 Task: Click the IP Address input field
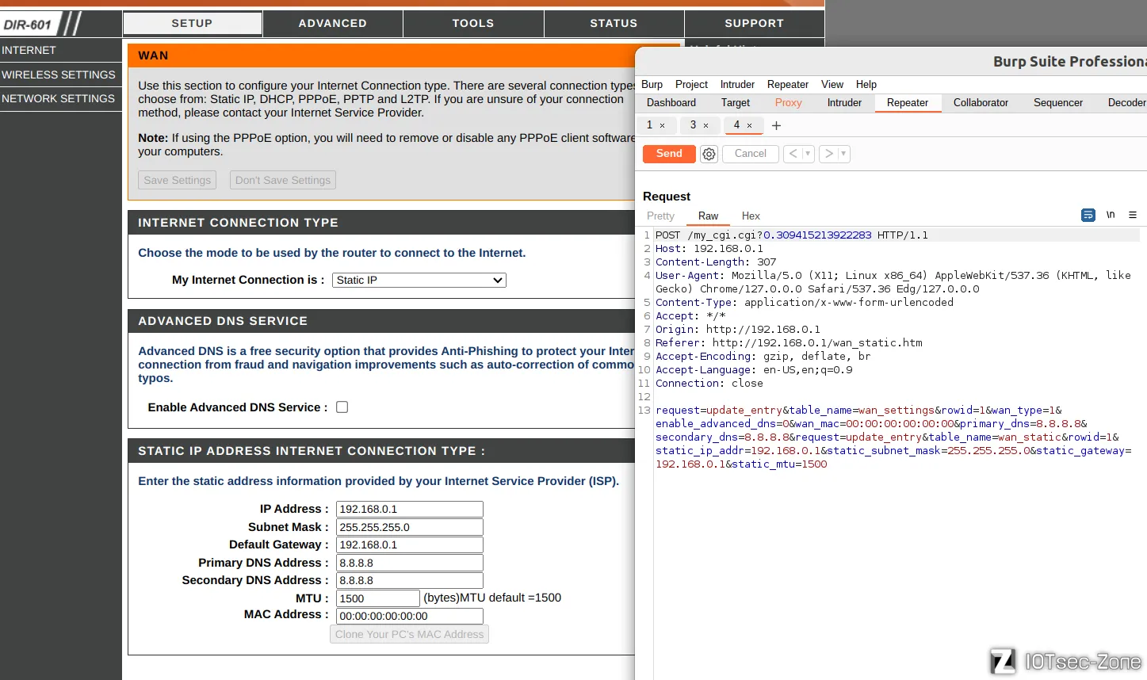click(410, 509)
